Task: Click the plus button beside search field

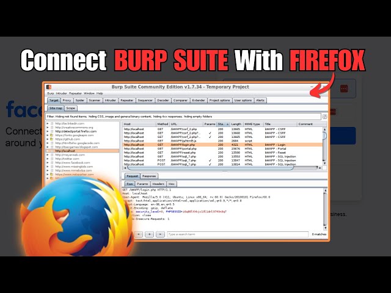Action: (x=149, y=234)
